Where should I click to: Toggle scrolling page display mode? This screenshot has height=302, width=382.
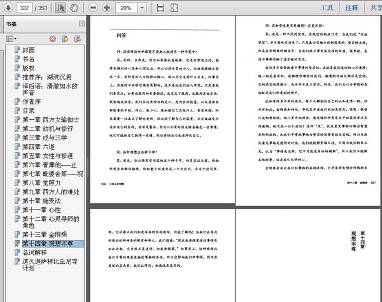pyautogui.click(x=160, y=8)
